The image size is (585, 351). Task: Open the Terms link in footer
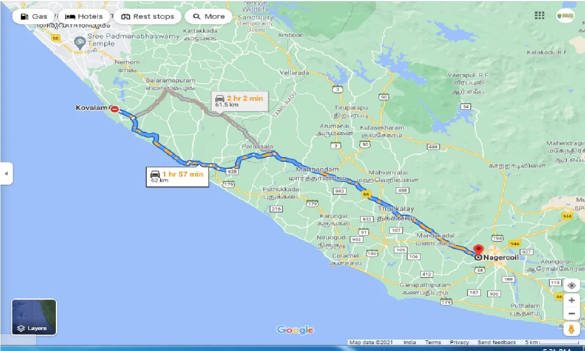(433, 342)
